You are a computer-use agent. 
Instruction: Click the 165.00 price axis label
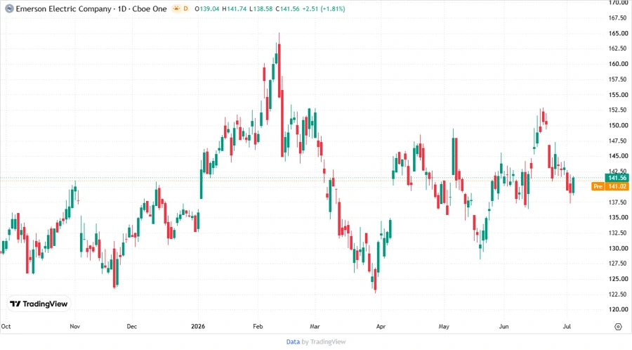pyautogui.click(x=618, y=34)
